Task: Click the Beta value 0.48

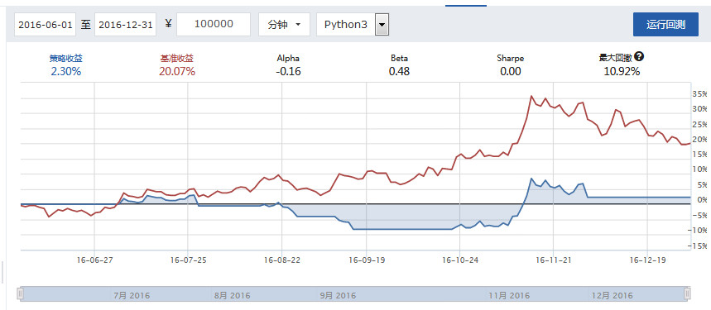Action: pyautogui.click(x=400, y=71)
